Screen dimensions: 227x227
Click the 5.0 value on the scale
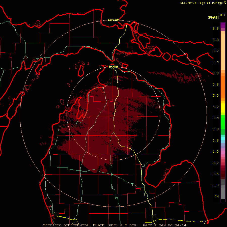[216, 96]
